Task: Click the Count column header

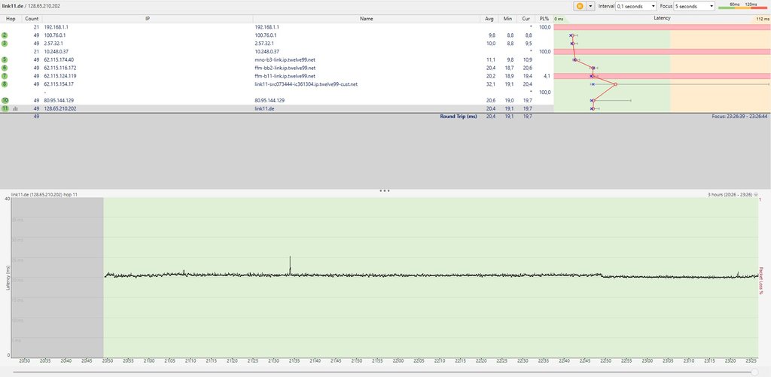Action: click(32, 18)
